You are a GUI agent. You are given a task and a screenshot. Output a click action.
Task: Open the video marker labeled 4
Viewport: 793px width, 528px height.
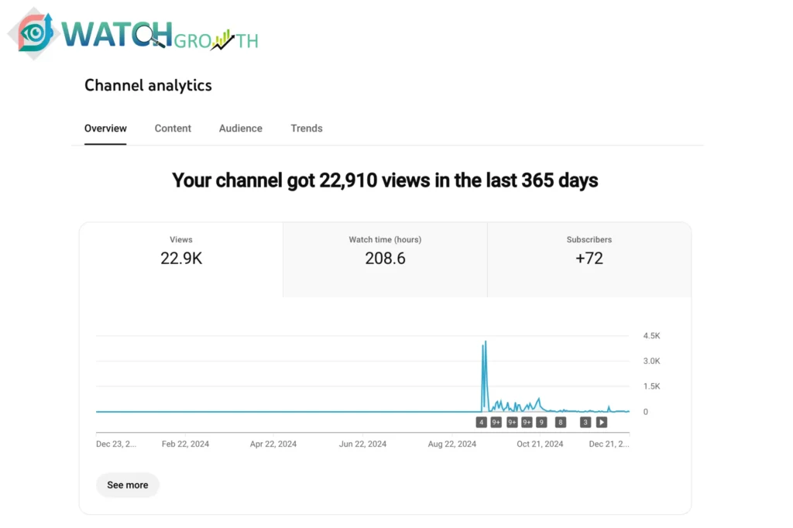(481, 422)
